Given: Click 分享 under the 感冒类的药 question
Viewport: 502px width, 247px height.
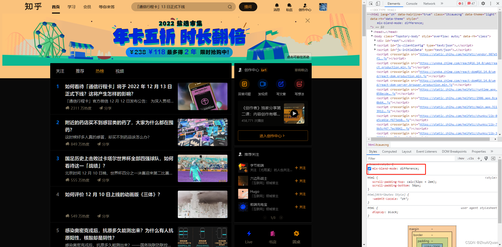Looking at the screenshot, I should [x=103, y=144].
